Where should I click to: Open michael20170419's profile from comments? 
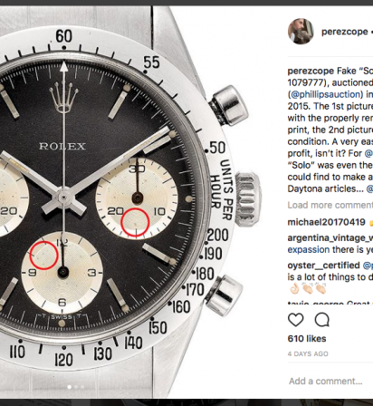coord(327,222)
